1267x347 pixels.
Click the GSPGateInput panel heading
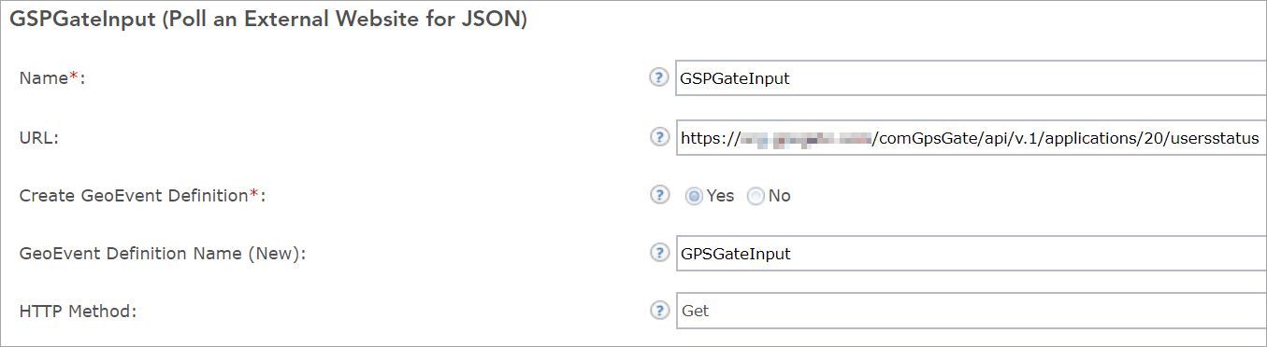[x=268, y=20]
